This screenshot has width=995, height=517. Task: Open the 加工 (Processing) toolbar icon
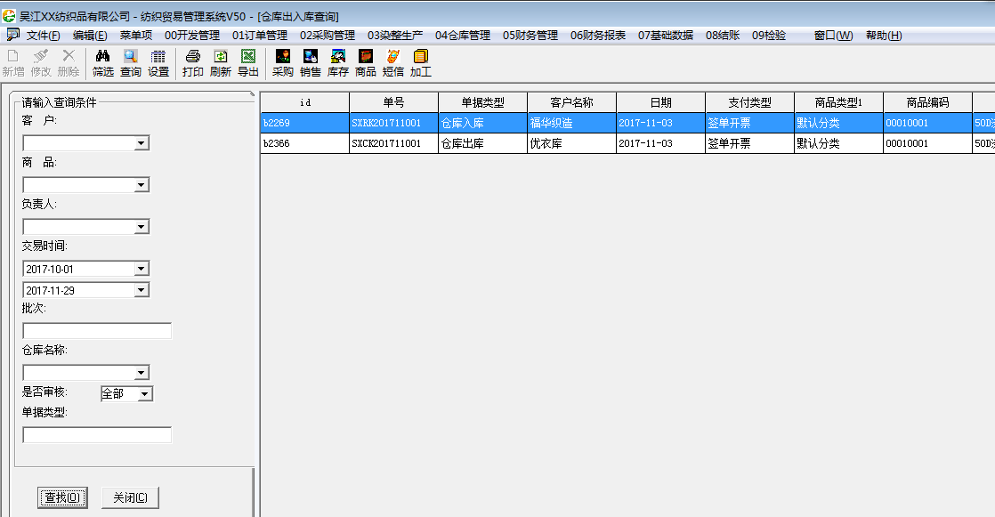point(421,63)
